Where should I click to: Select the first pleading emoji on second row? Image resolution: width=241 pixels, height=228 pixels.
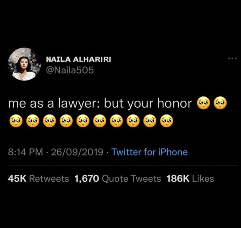coord(16,121)
